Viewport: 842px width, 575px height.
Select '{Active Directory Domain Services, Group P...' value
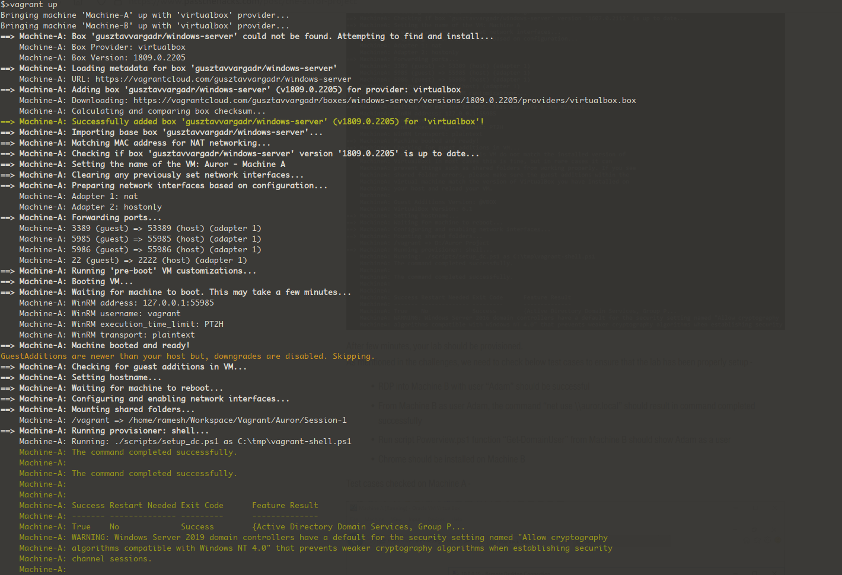pyautogui.click(x=358, y=527)
